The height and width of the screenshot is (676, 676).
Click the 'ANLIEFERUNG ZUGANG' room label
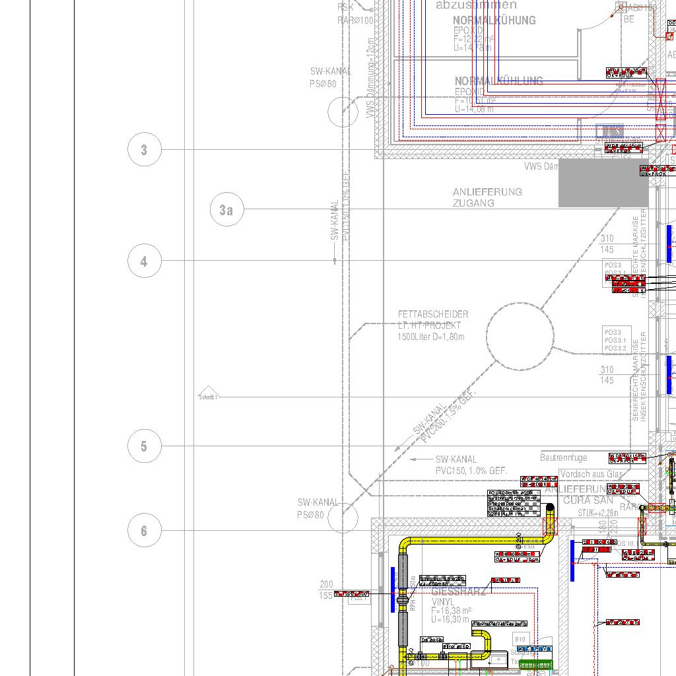tap(487, 197)
